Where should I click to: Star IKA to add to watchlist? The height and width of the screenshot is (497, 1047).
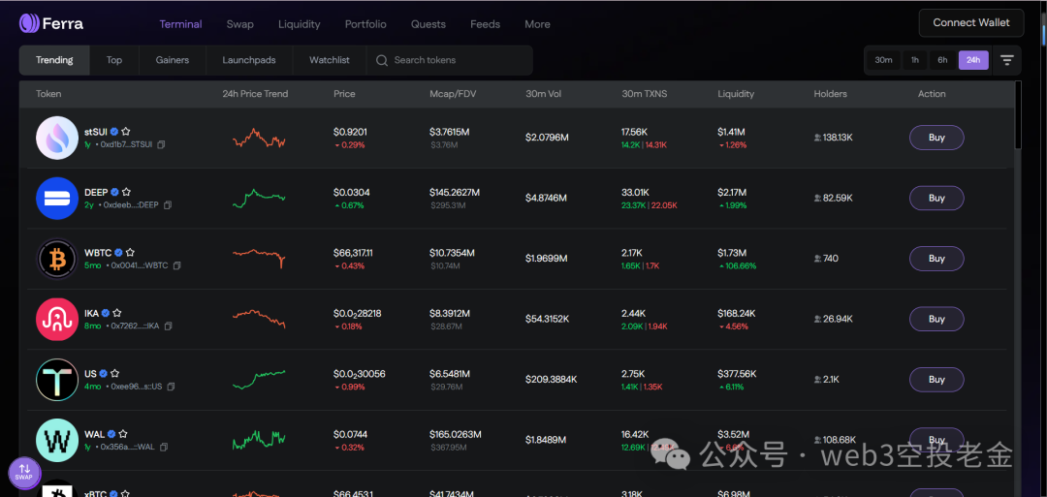tap(117, 313)
